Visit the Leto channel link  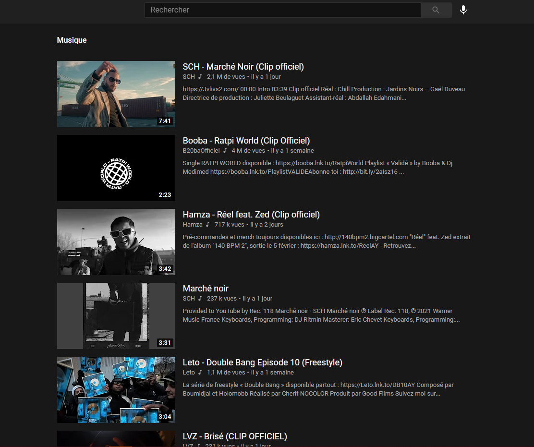189,372
